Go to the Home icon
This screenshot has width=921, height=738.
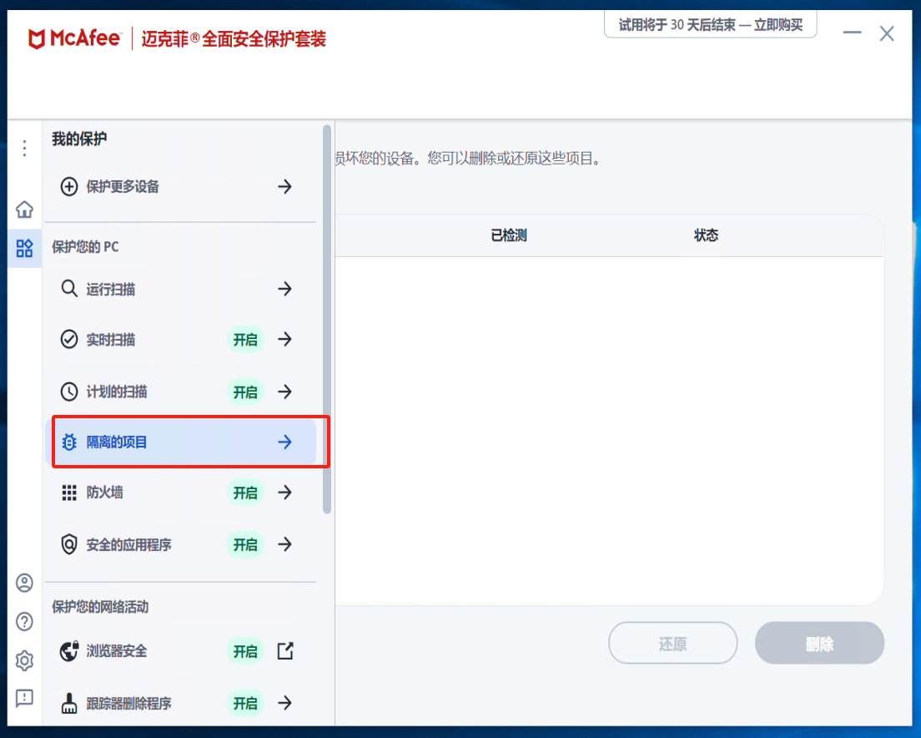tap(24, 210)
